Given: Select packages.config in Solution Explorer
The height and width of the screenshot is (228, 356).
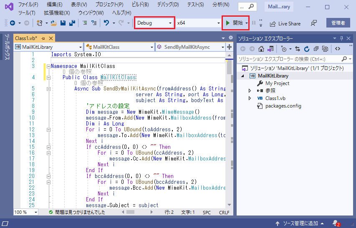Looking at the screenshot, I should [283, 106].
